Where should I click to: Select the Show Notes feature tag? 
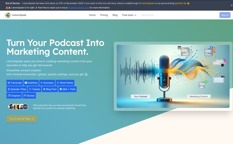tap(65, 83)
